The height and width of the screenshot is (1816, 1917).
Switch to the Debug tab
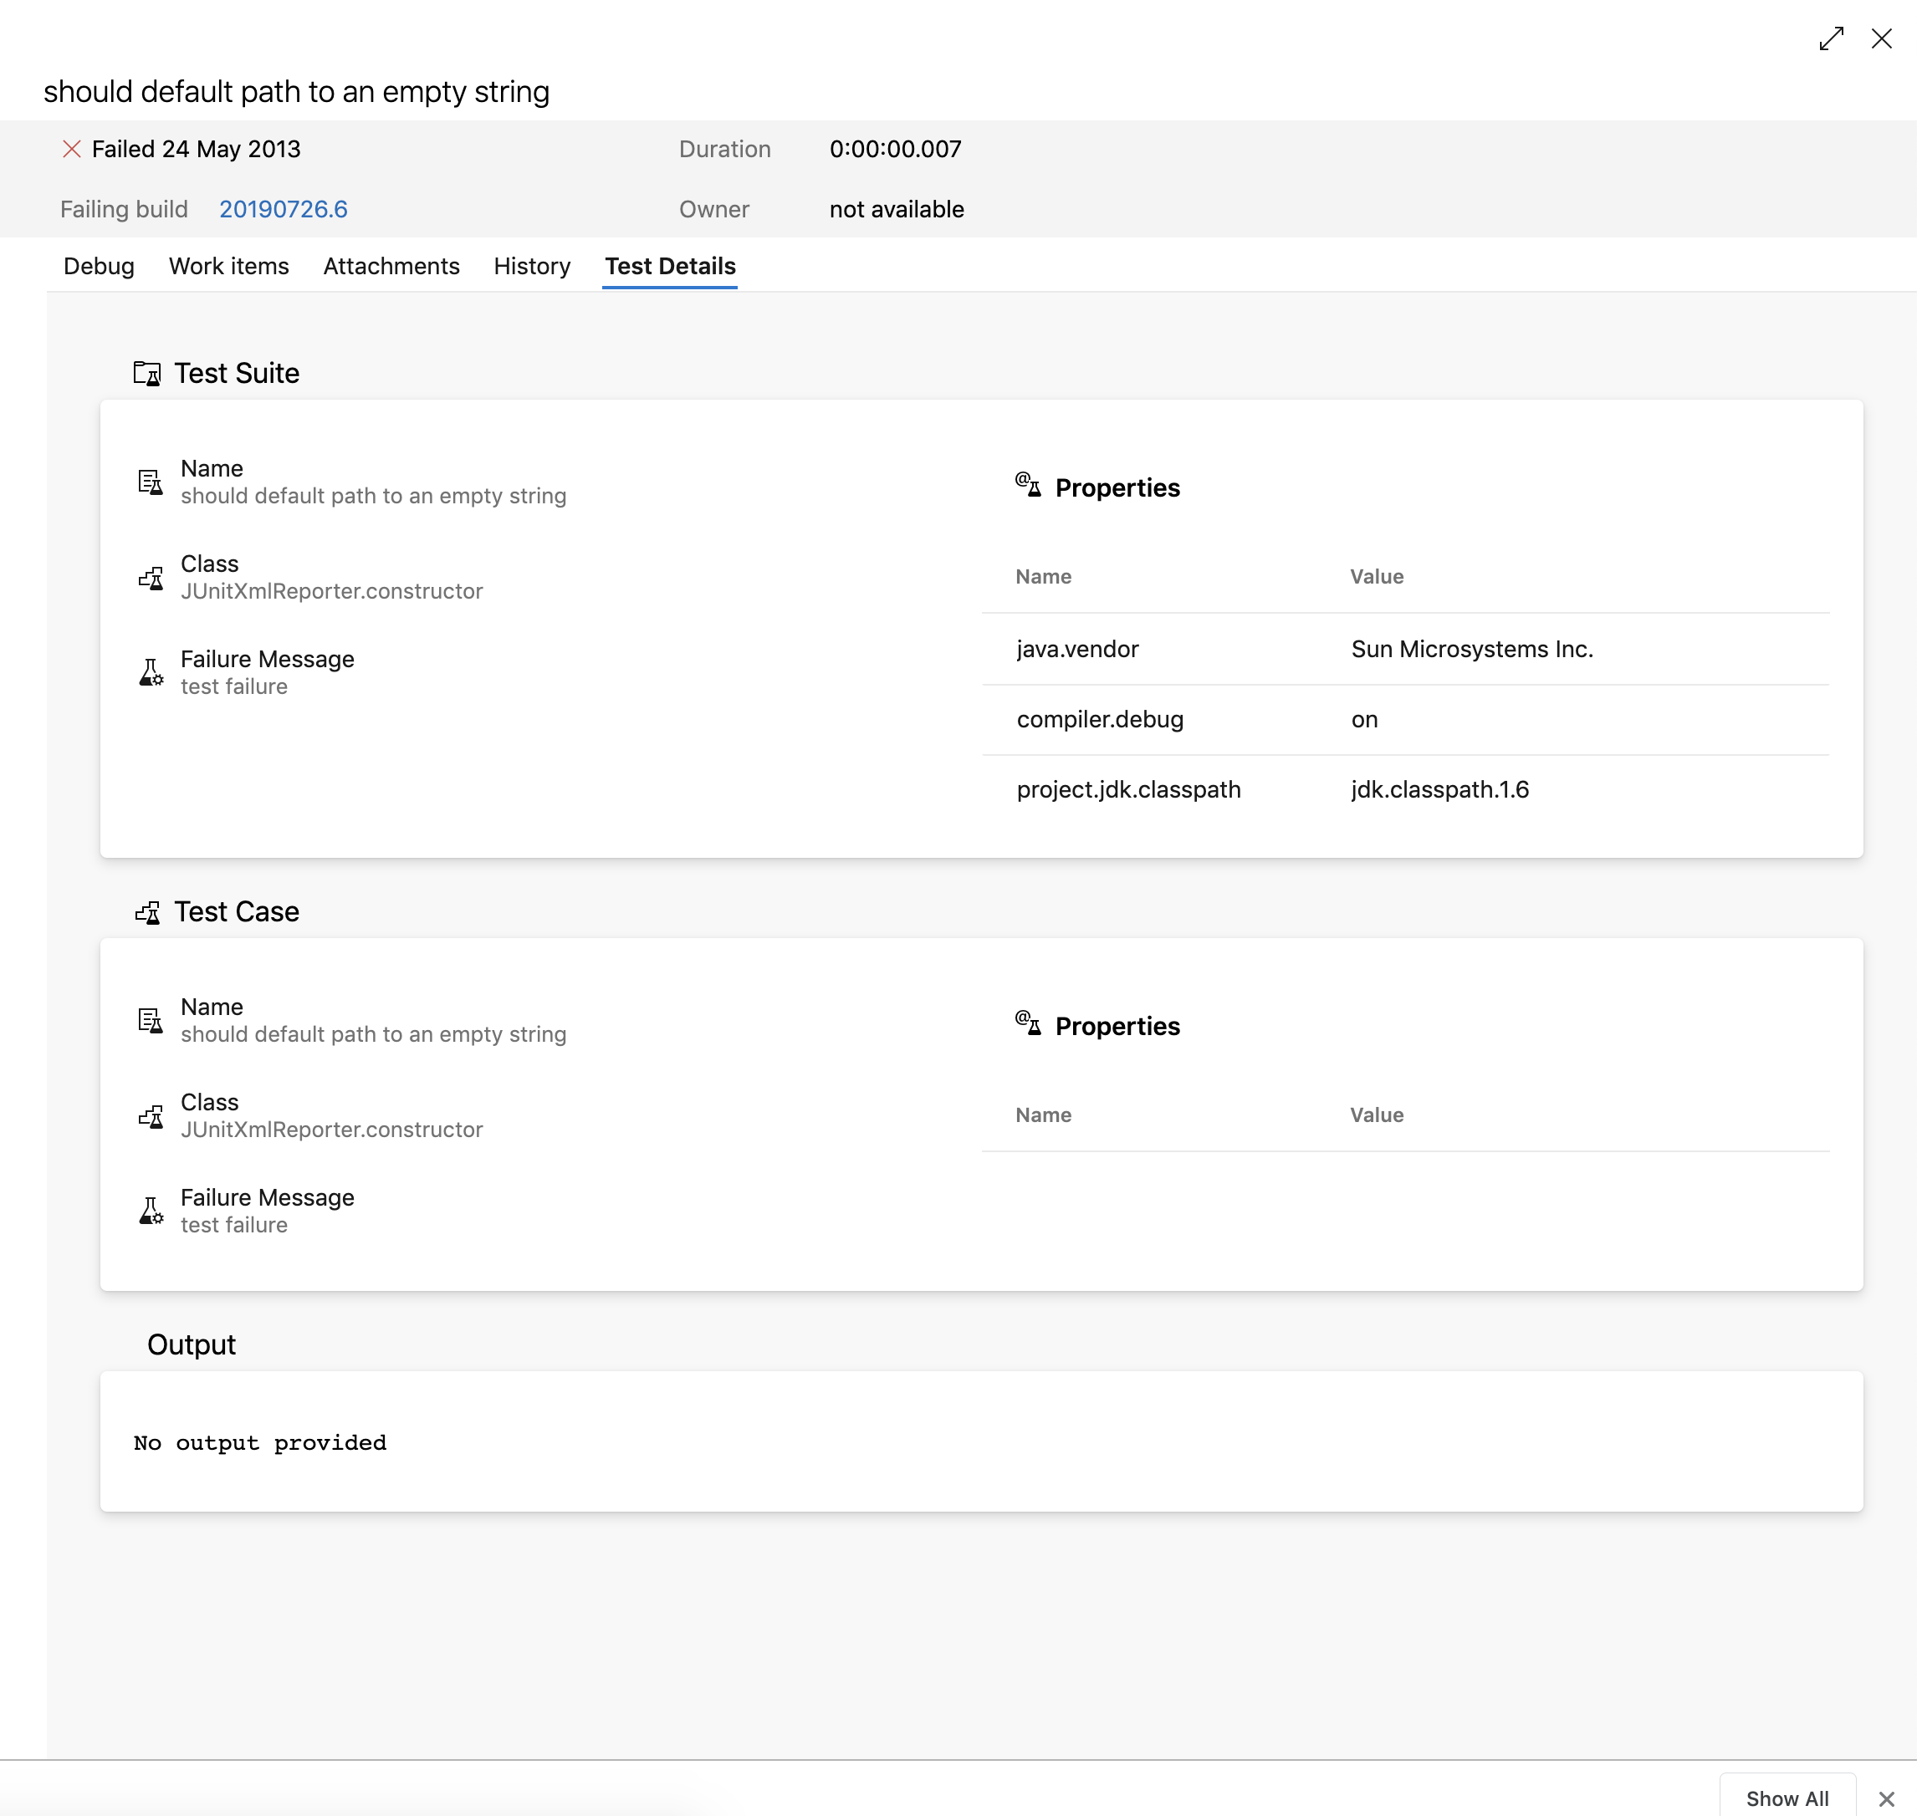(x=99, y=266)
